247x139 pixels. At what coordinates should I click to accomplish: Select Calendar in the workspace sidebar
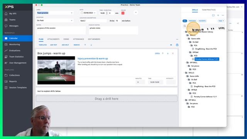[x=18, y=38]
